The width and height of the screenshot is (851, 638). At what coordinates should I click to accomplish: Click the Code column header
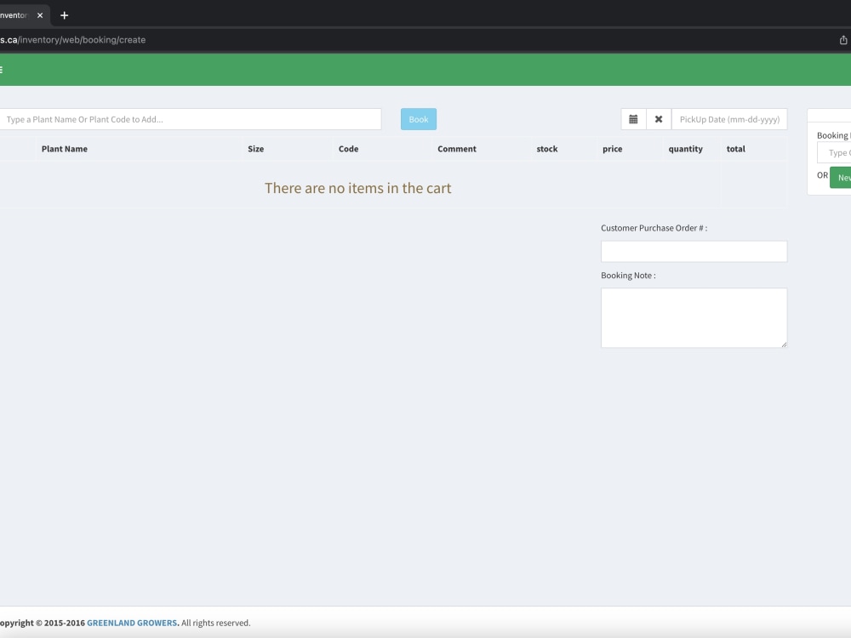click(x=348, y=149)
